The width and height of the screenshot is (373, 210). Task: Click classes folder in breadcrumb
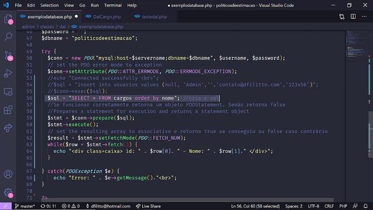[47, 27]
